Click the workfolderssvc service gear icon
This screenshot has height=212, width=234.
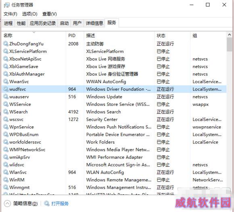[x=6, y=142]
